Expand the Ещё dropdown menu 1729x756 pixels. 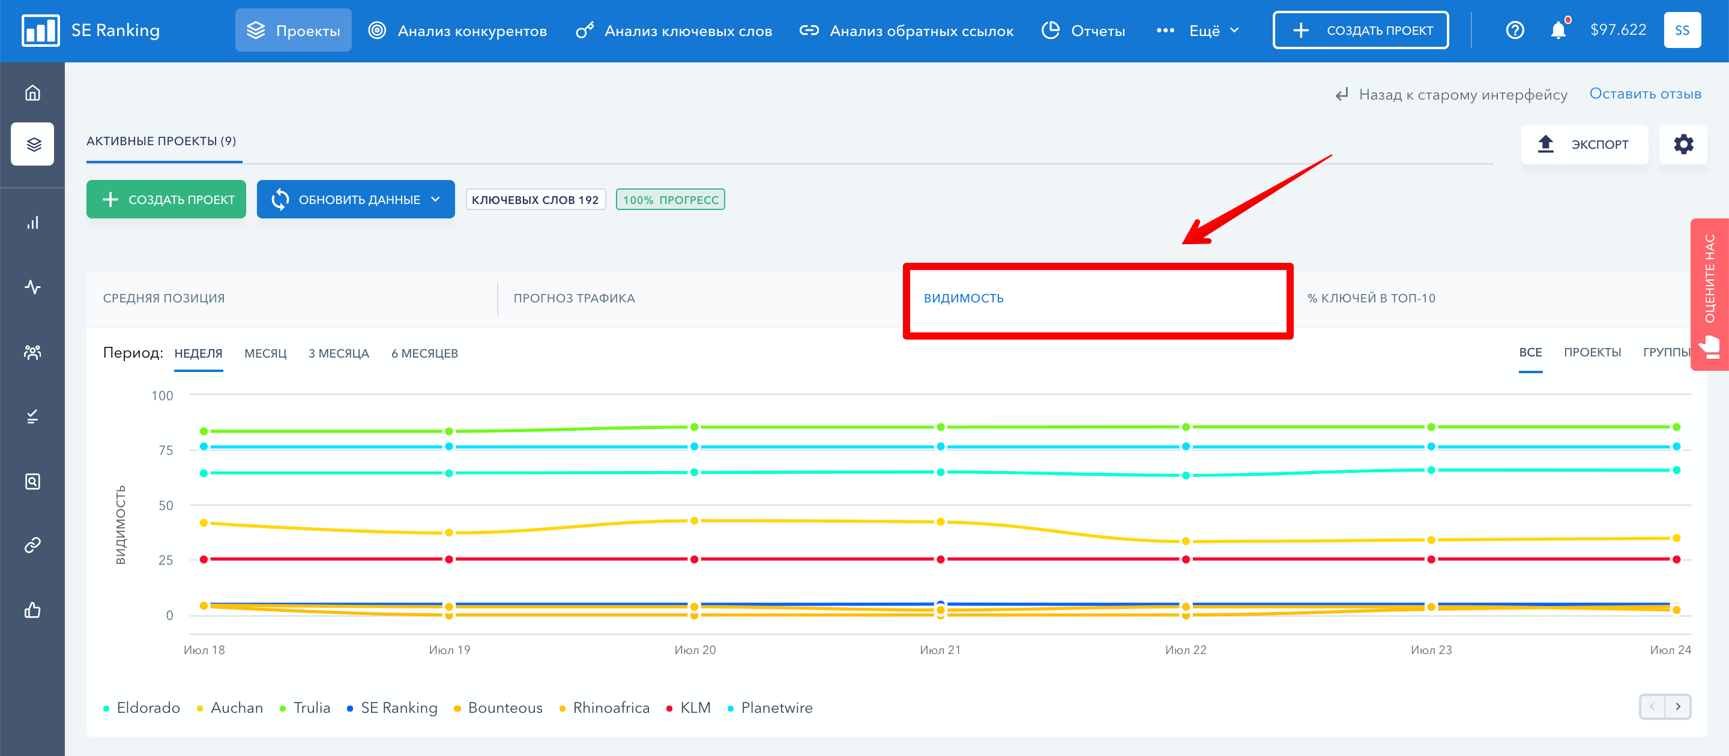[x=1198, y=30]
